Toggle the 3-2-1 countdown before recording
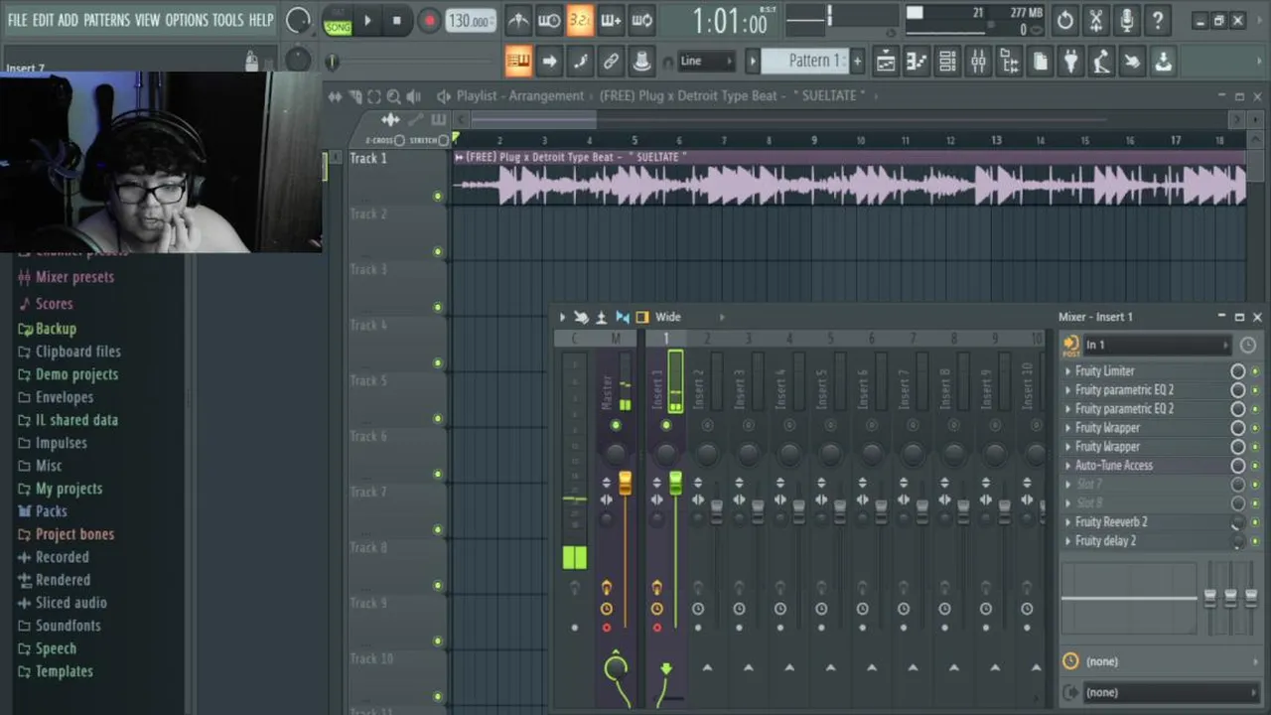The height and width of the screenshot is (715, 1271). pyautogui.click(x=580, y=20)
